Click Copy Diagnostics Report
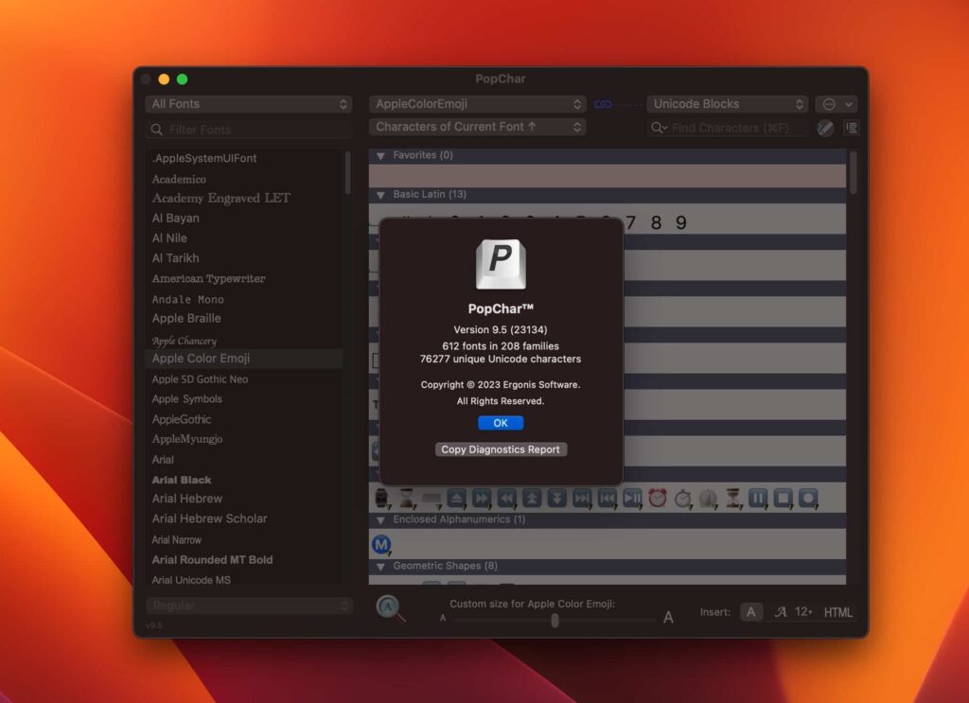Image resolution: width=969 pixels, height=703 pixels. 501,449
